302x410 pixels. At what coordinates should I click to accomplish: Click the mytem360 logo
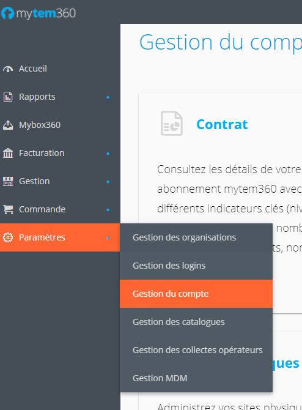click(x=39, y=13)
